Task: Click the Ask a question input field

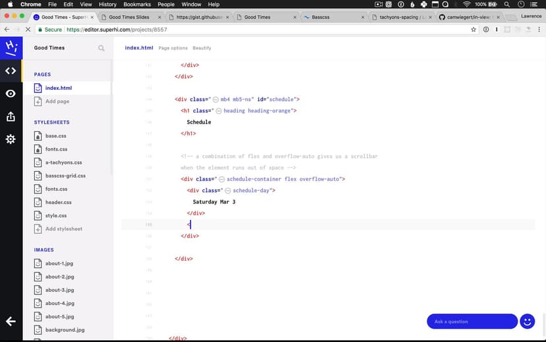Action: click(471, 322)
